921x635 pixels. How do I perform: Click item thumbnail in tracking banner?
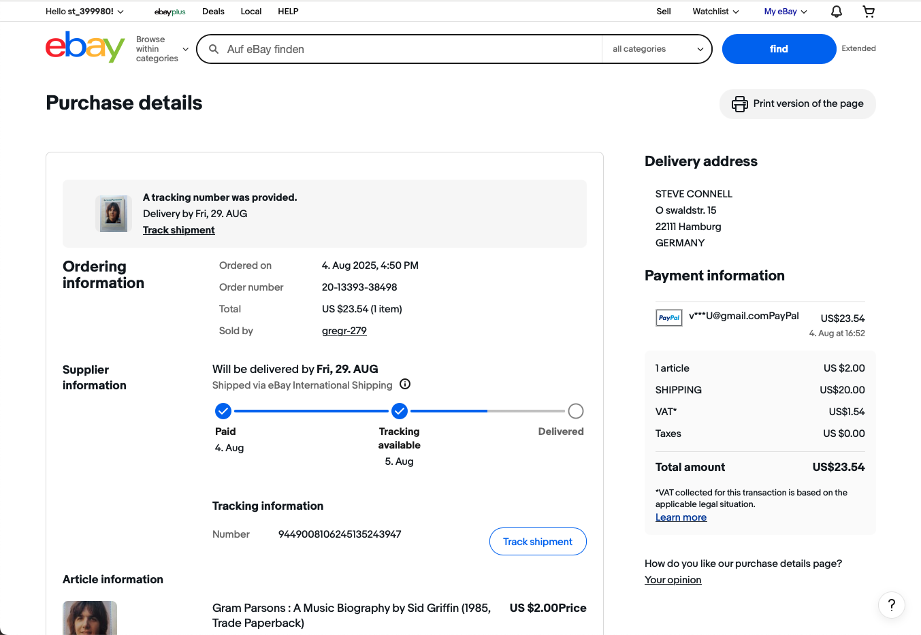pos(114,214)
